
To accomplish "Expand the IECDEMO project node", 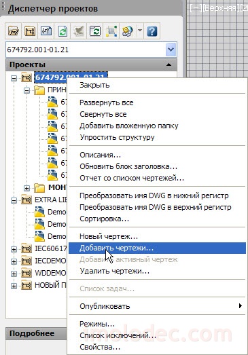I will (14, 261).
